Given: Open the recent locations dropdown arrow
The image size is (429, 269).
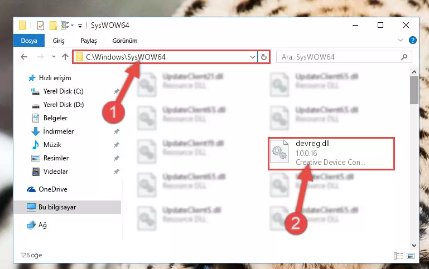Looking at the screenshot, I should pyautogui.click(x=54, y=57).
